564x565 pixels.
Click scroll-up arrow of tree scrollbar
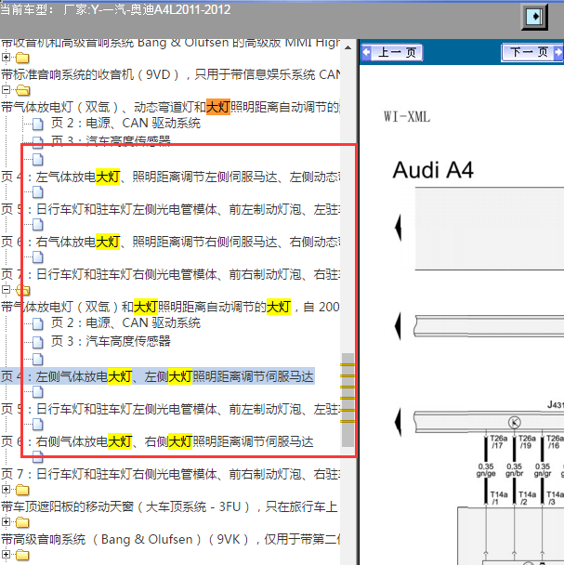pos(348,47)
